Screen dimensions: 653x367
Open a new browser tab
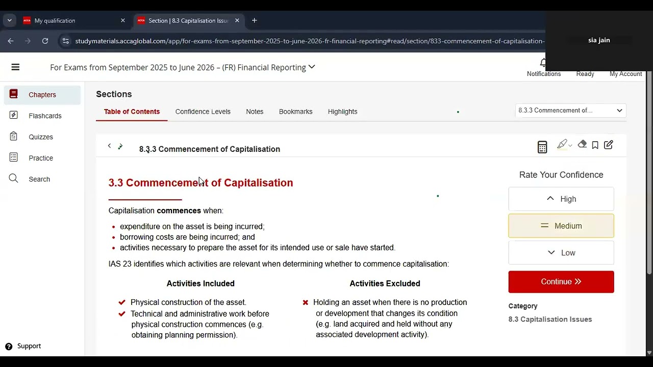click(255, 20)
